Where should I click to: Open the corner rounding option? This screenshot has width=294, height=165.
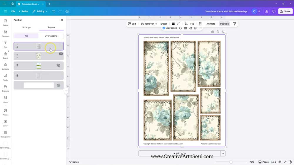(179, 24)
